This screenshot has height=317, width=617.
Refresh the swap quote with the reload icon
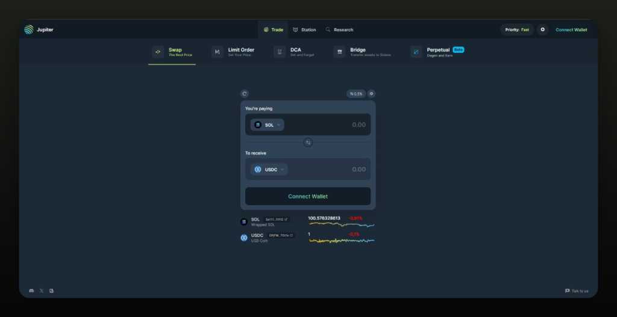tap(244, 94)
